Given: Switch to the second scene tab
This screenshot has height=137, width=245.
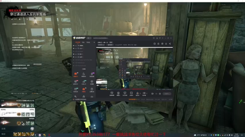Looking at the screenshot, I should pyautogui.click(x=83, y=42).
